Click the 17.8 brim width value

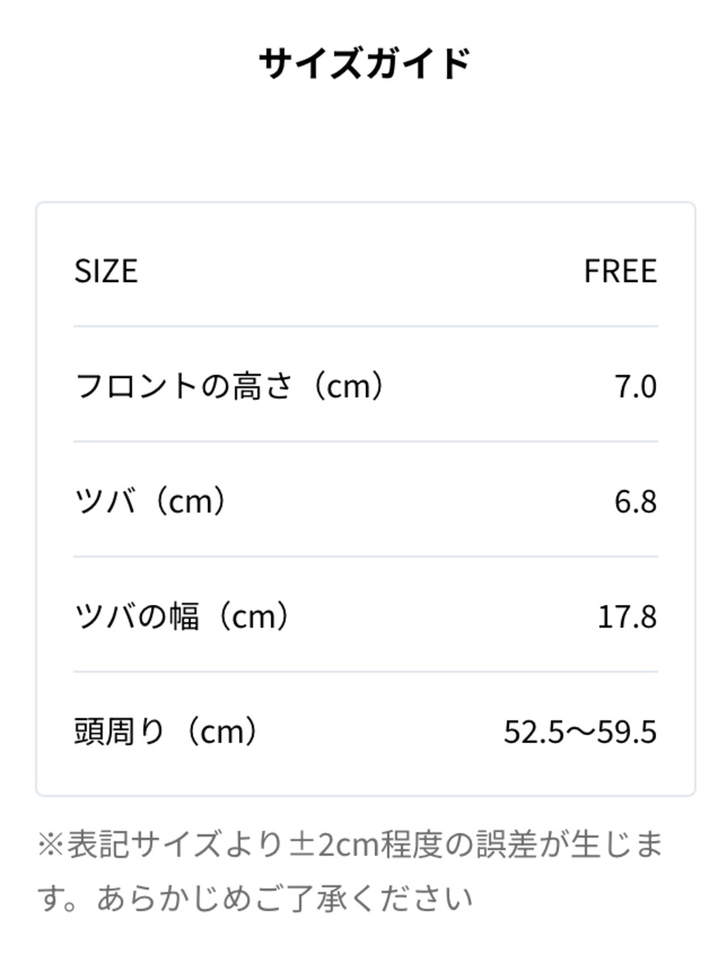point(627,617)
